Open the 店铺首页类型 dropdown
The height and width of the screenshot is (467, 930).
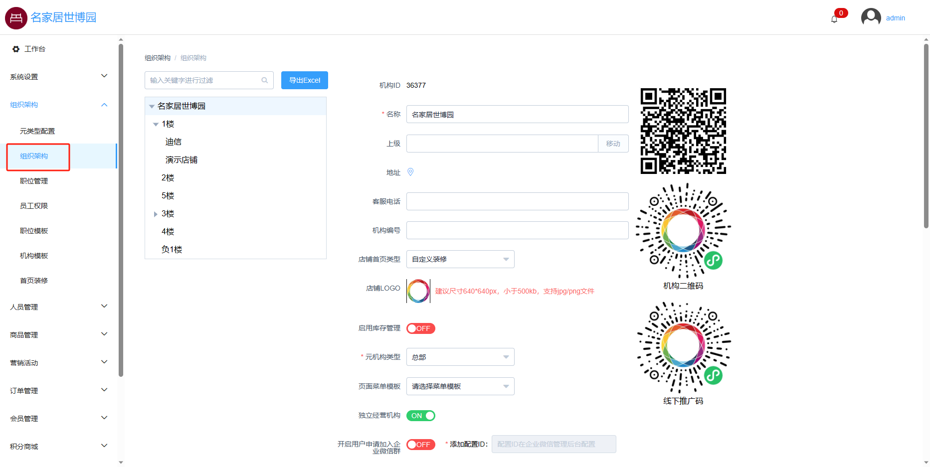click(460, 259)
